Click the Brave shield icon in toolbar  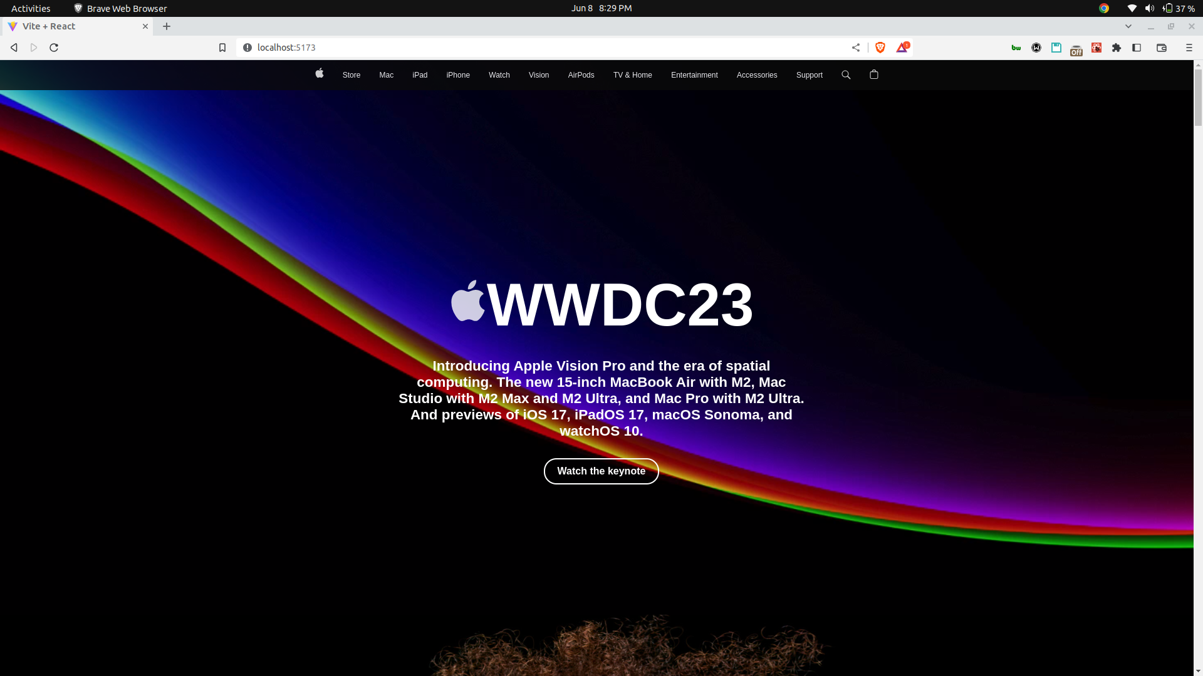tap(880, 47)
